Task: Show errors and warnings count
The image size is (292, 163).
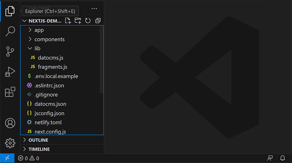Action: tap(28, 158)
